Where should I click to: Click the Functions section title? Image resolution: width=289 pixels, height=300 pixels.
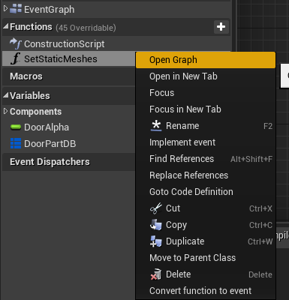point(31,27)
